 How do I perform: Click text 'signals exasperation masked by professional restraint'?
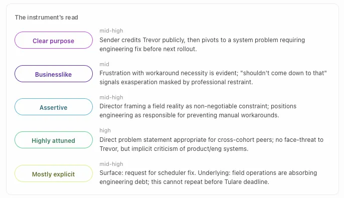[176, 82]
